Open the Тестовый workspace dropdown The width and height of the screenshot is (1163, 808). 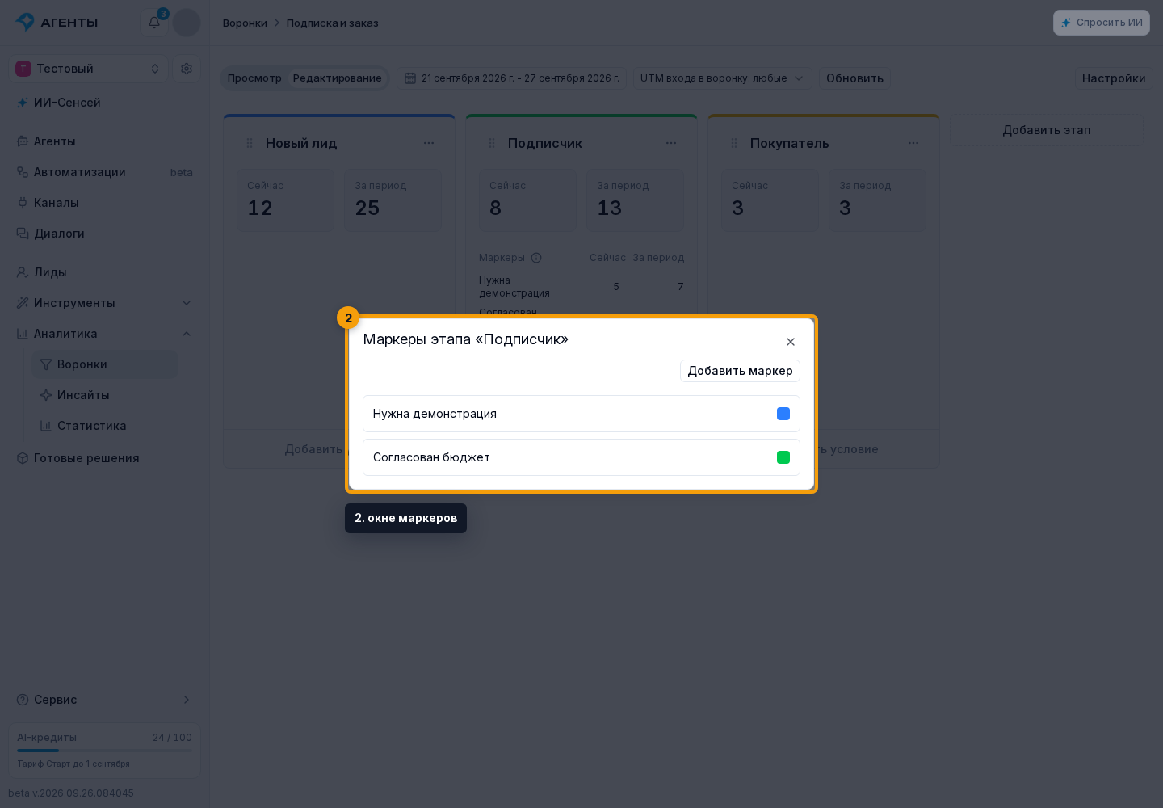tap(89, 69)
